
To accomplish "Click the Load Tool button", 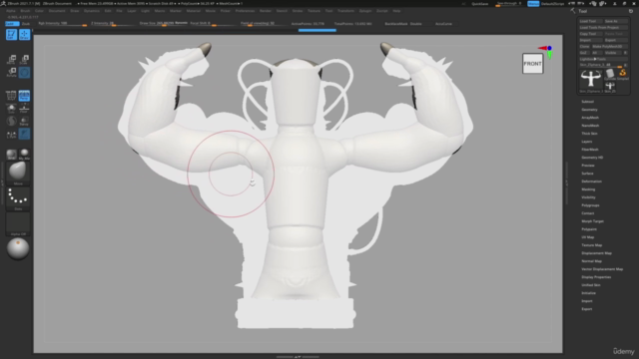I will point(590,21).
